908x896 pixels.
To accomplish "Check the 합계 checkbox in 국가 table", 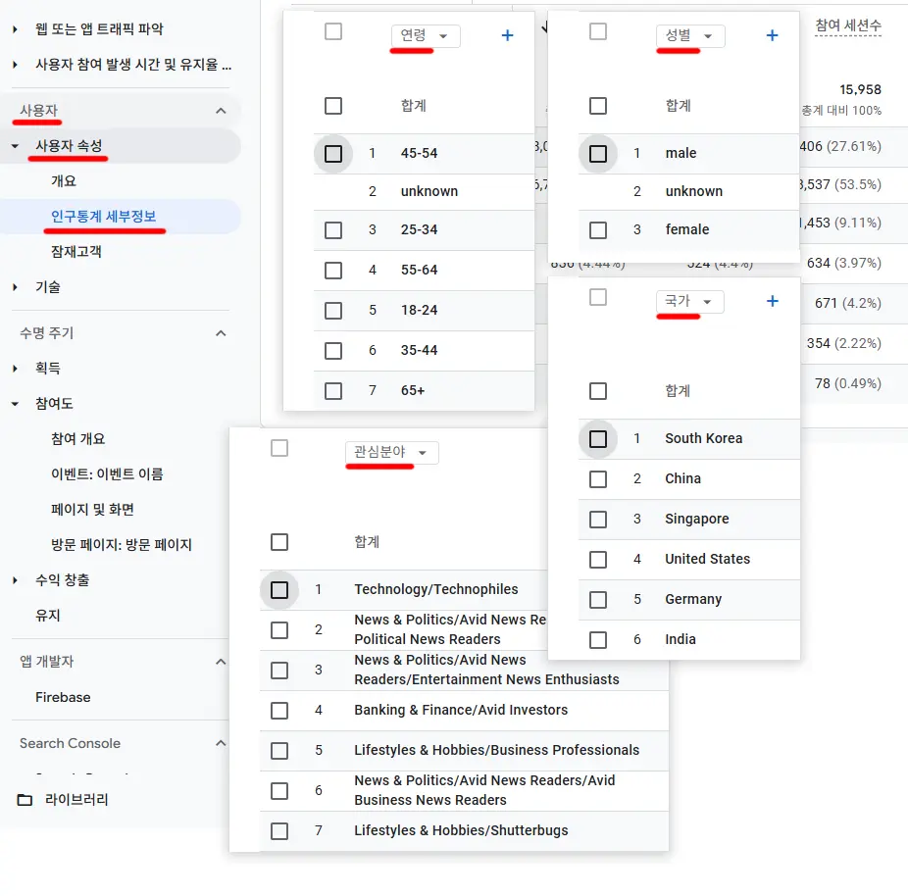I will (597, 391).
